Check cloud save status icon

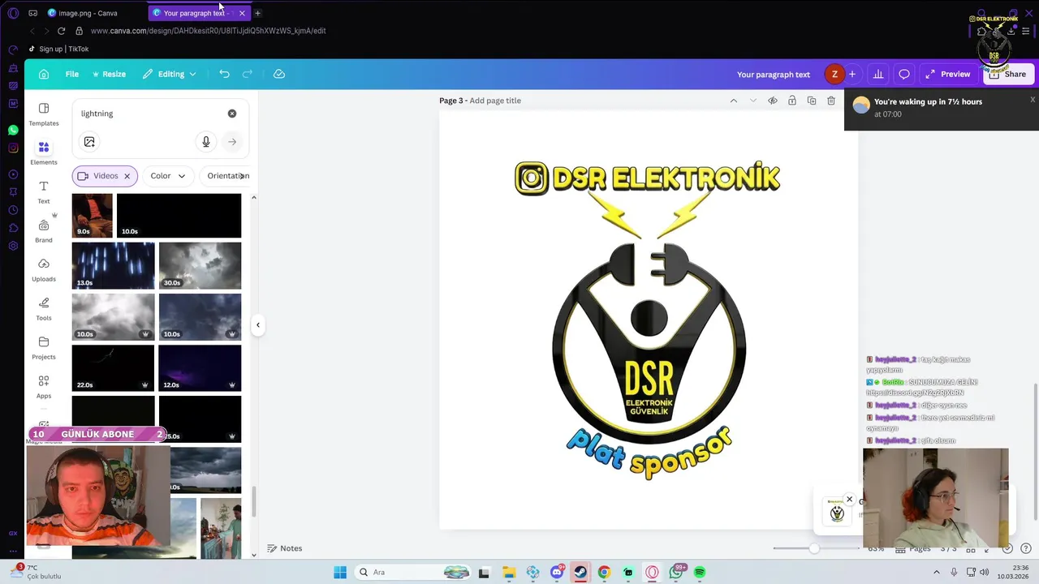(279, 74)
